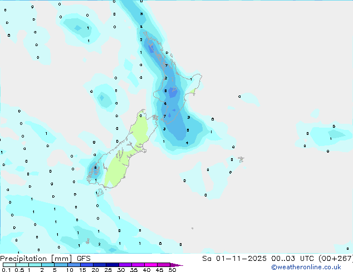Click the above-50 arrow tip of legend

176,265
